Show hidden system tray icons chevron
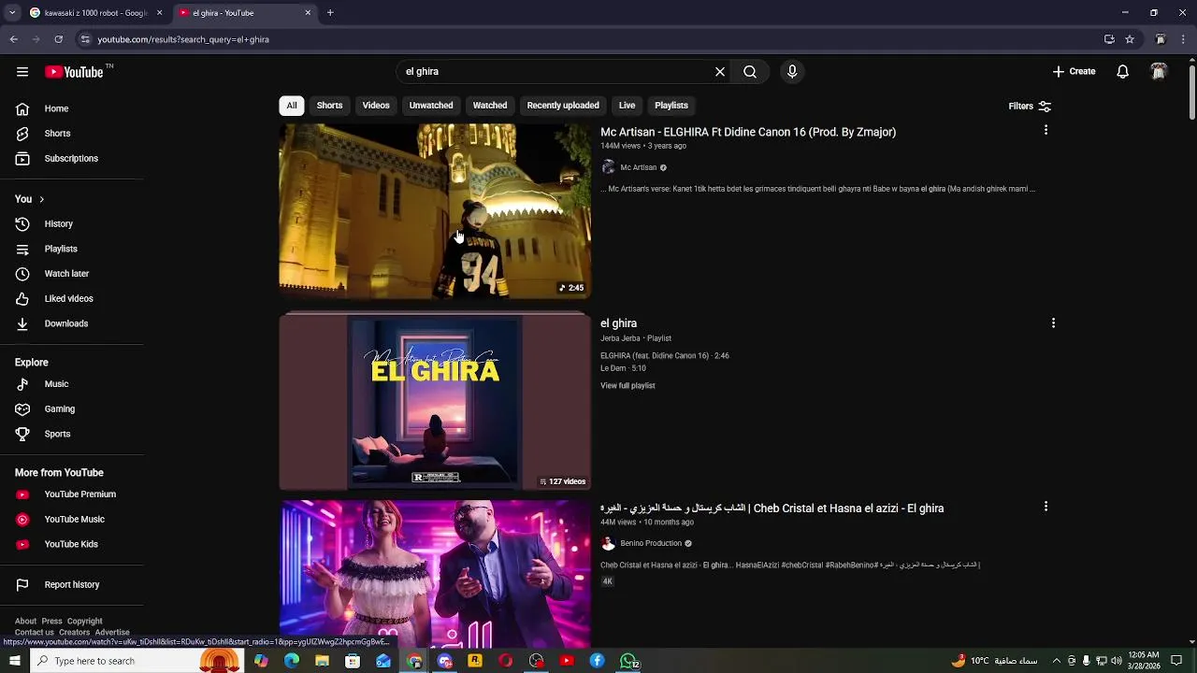1197x673 pixels. [1057, 661]
